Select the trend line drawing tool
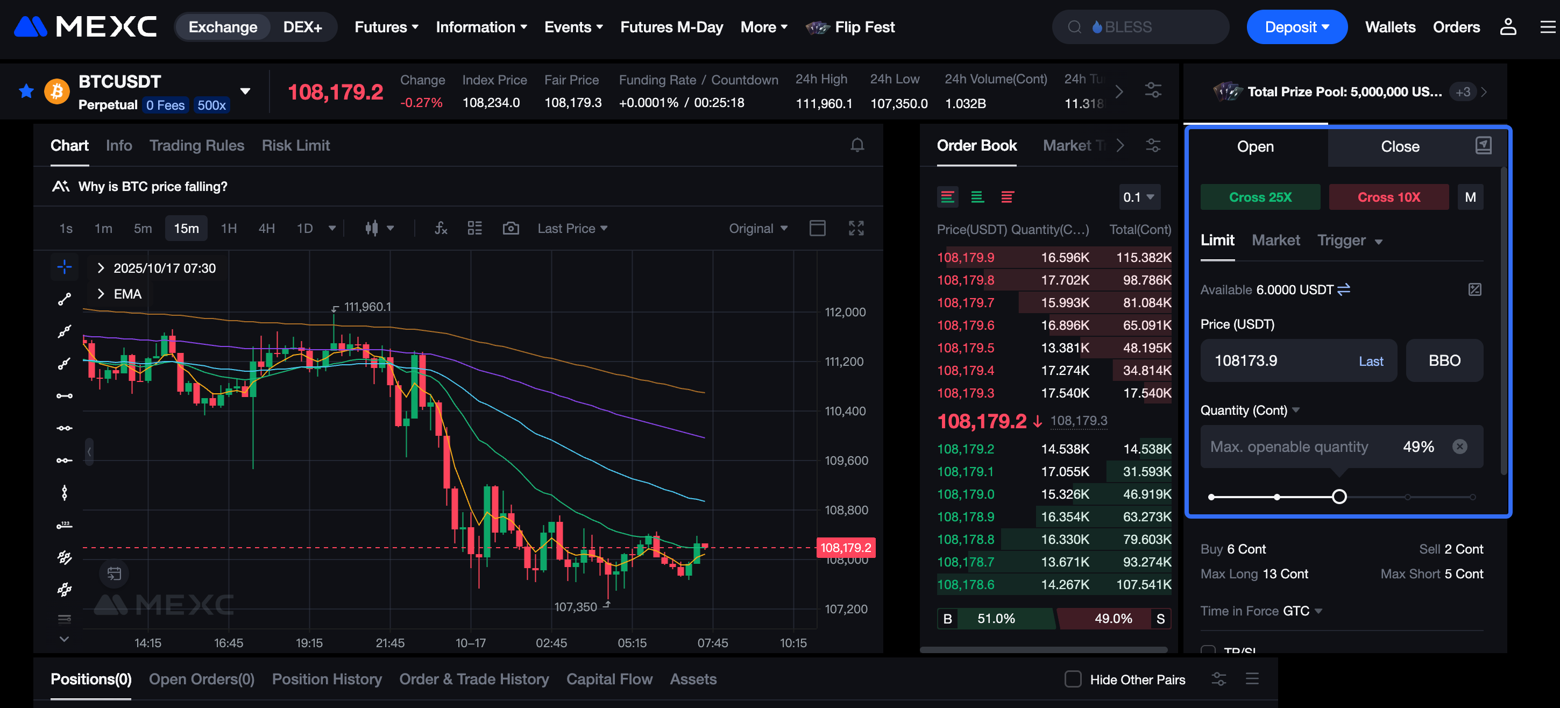This screenshot has width=1560, height=708. point(64,299)
